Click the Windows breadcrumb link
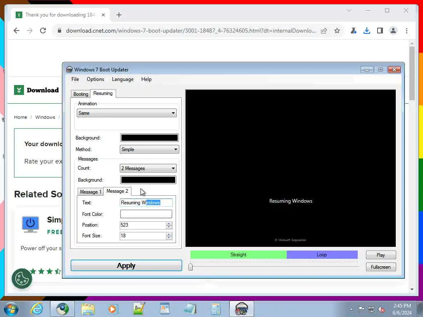This screenshot has height=317, width=423. [45, 117]
